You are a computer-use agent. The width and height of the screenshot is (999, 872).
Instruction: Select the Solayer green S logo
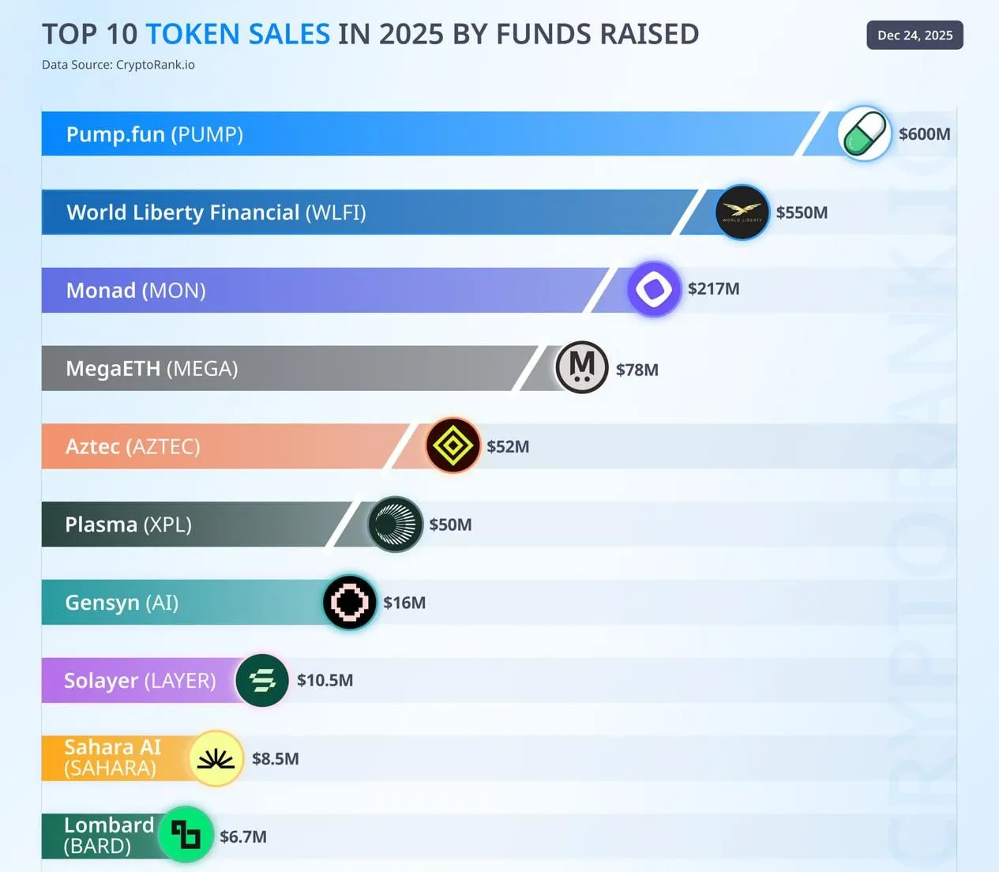tap(262, 680)
